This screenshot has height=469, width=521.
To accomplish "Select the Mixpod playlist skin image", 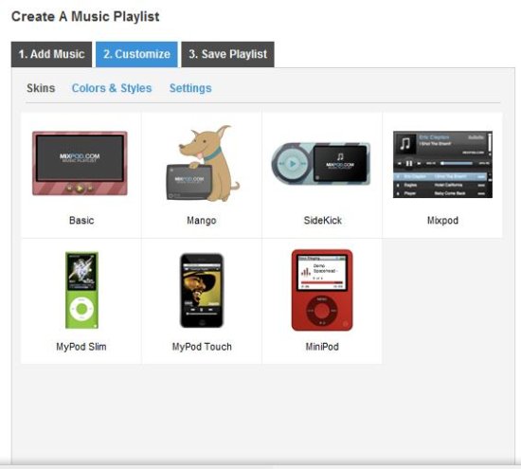I will point(442,164).
